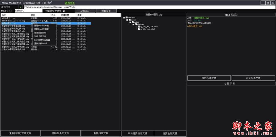Click the 取消选择所有文件 button
Image resolution: width=276 pixels, height=137 pixels.
[138, 133]
